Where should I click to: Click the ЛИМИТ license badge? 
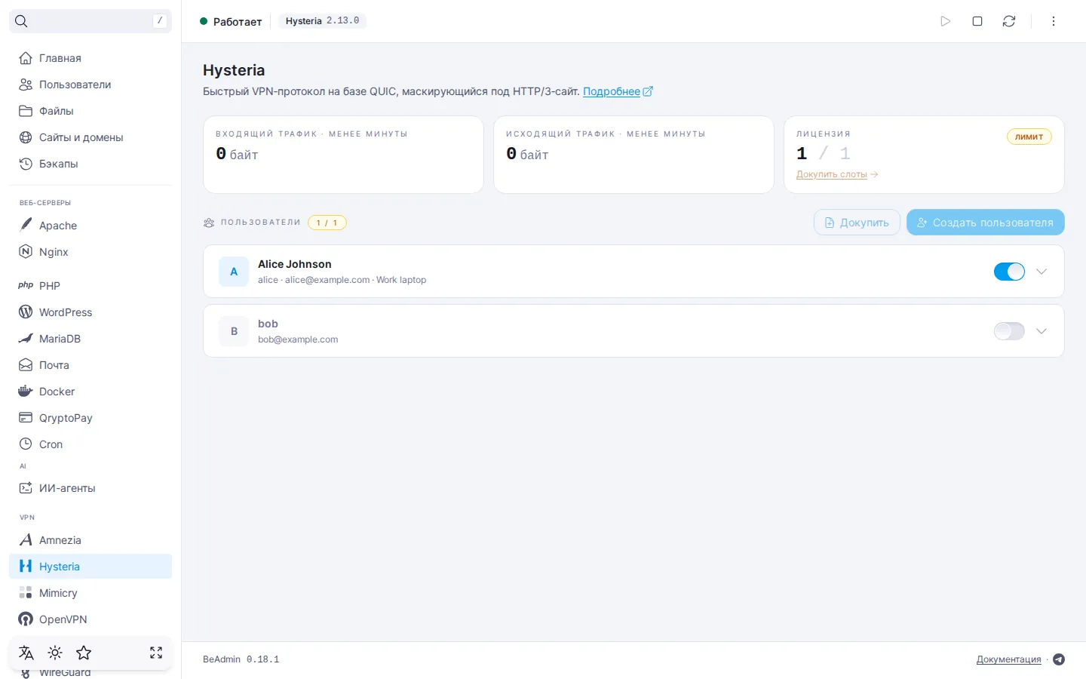click(x=1029, y=137)
